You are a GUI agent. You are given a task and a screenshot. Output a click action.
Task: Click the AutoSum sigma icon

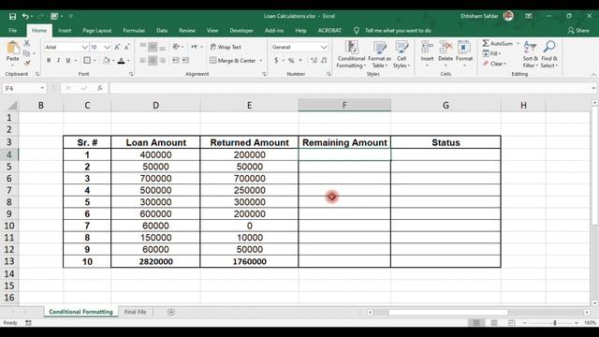click(486, 43)
